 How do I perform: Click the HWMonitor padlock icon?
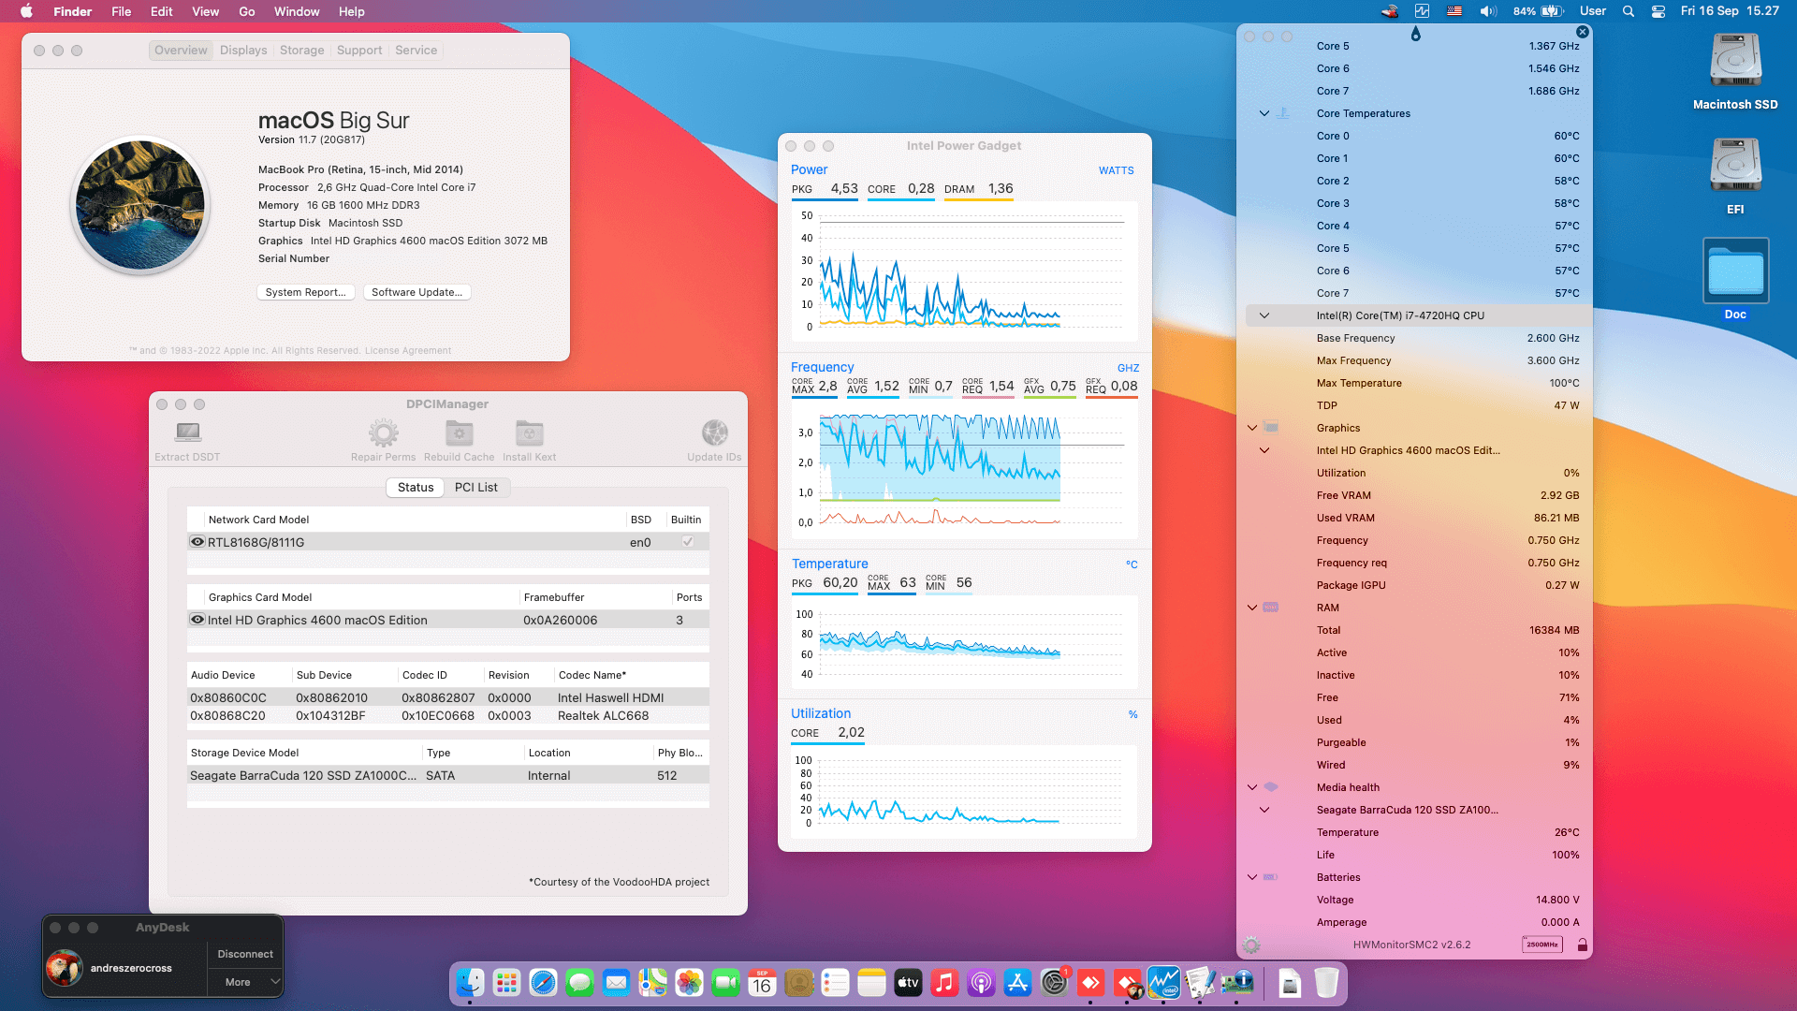point(1582,945)
